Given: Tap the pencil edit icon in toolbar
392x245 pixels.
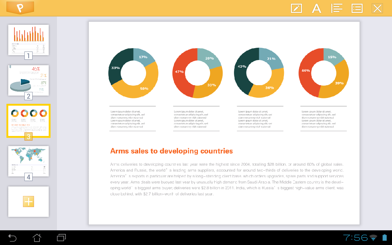Looking at the screenshot, I should click(x=296, y=8).
